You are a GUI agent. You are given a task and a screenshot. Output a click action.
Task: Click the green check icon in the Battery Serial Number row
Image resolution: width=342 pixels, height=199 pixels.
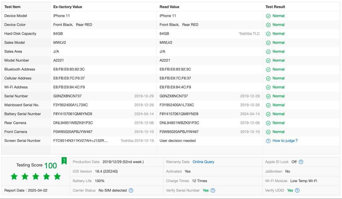coord(268,114)
